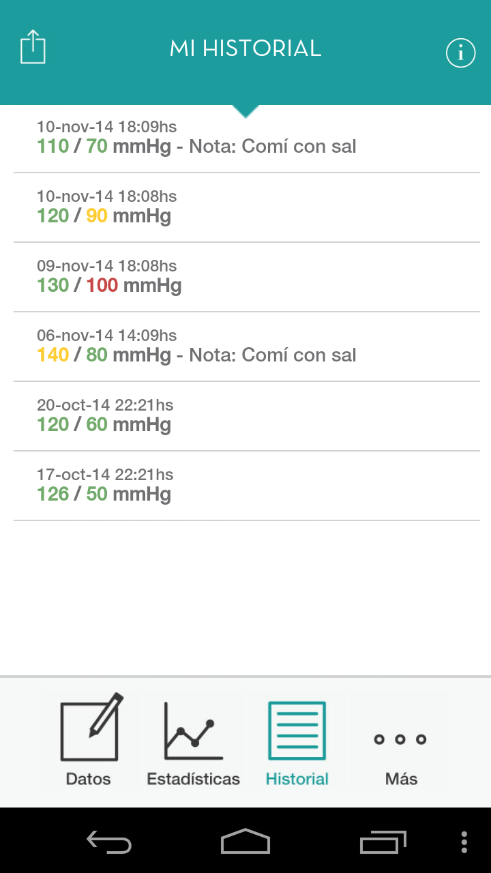Open the system overflow menu dots
Viewport: 491px width, 873px height.
point(464,842)
